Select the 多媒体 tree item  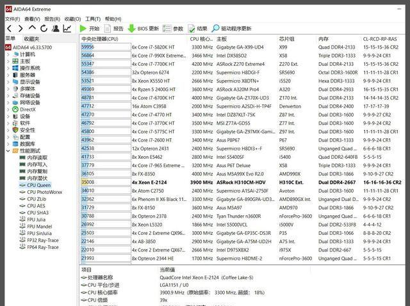pyautogui.click(x=24, y=89)
